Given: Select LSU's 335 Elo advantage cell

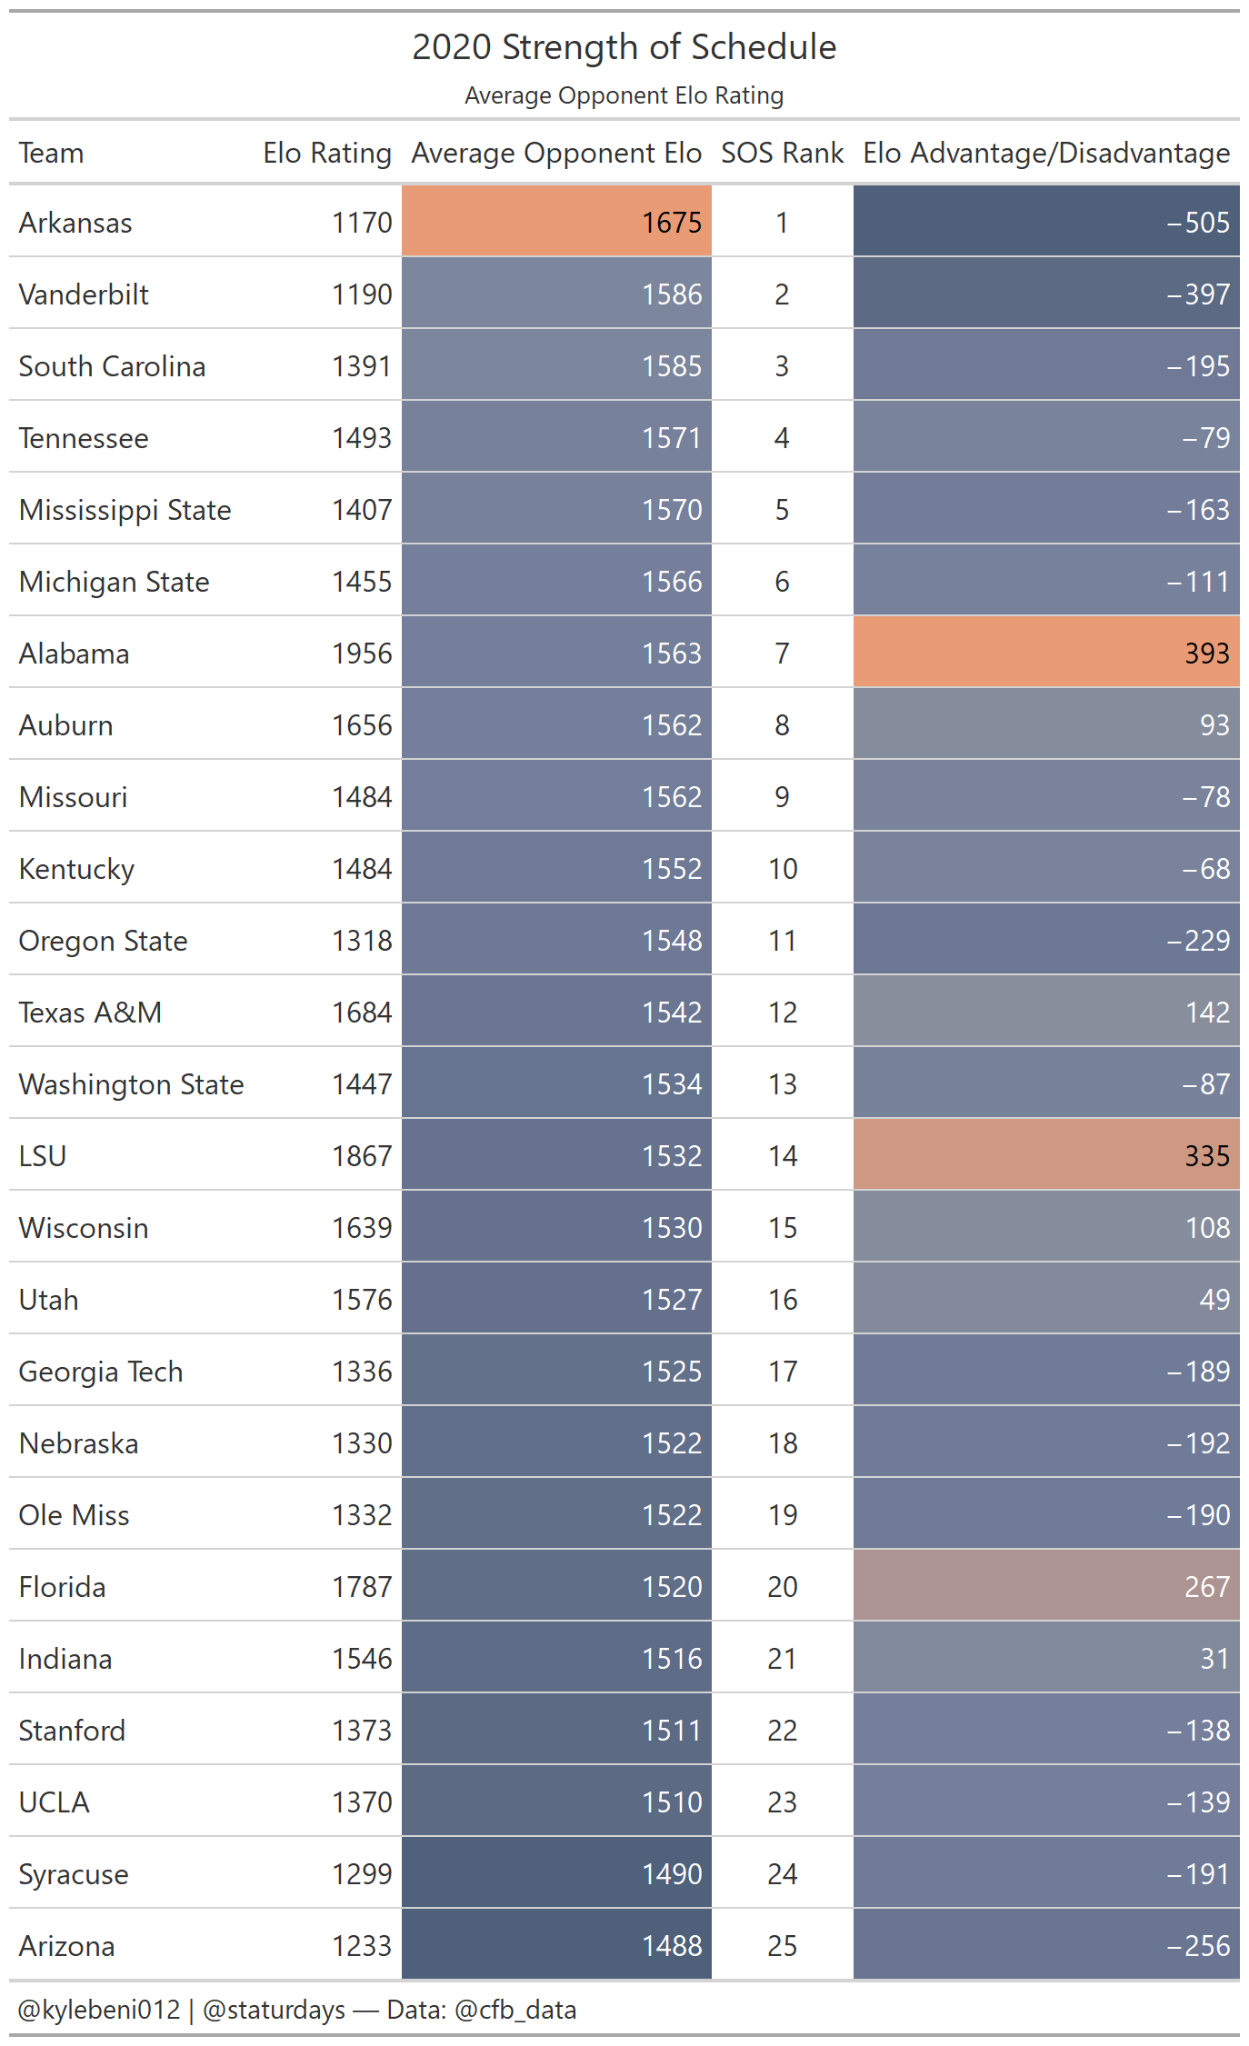Looking at the screenshot, I should pos(1046,1154).
